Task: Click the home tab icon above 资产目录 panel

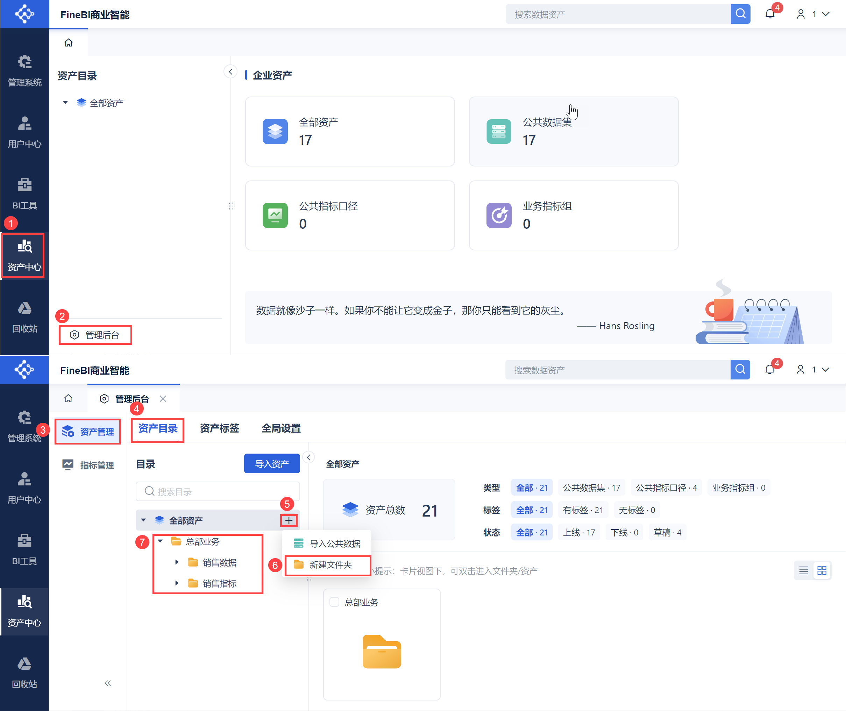Action: tap(69, 43)
